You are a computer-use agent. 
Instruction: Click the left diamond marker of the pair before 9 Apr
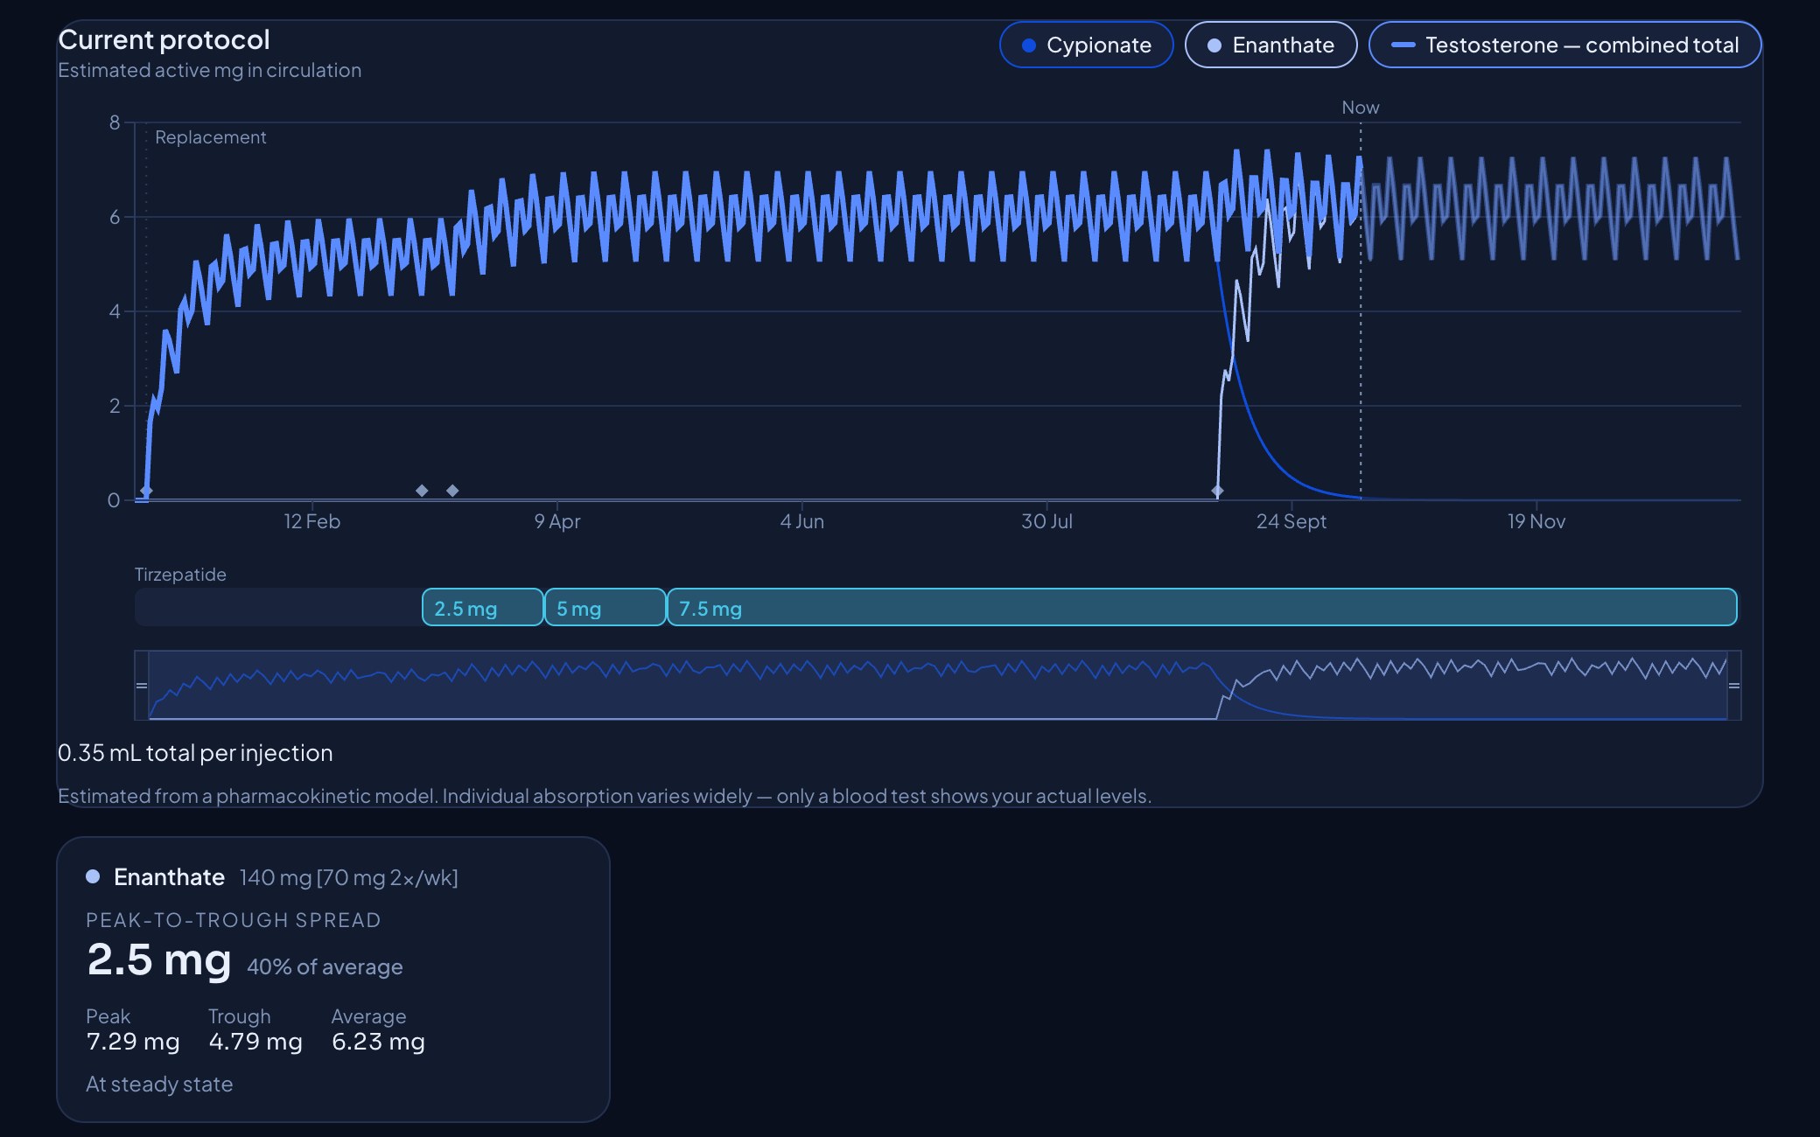(x=422, y=491)
